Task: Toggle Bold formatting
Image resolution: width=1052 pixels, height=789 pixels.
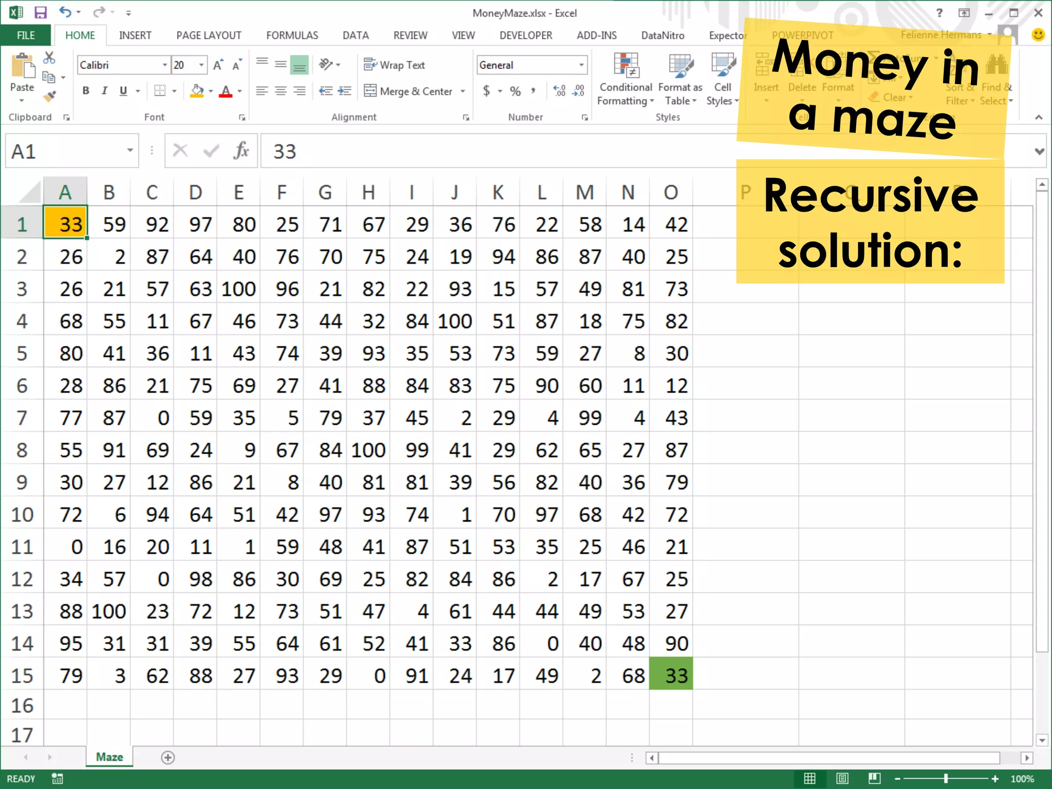Action: pyautogui.click(x=86, y=91)
